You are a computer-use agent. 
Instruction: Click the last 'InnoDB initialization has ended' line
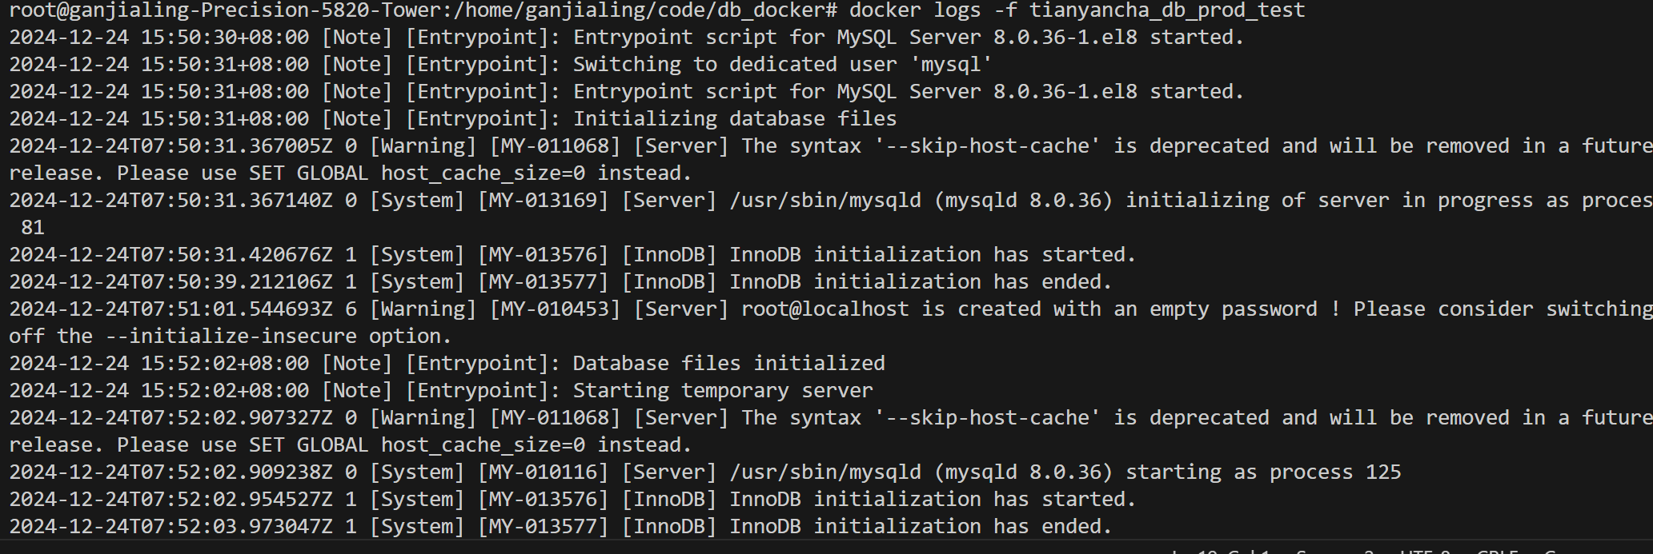pos(561,526)
